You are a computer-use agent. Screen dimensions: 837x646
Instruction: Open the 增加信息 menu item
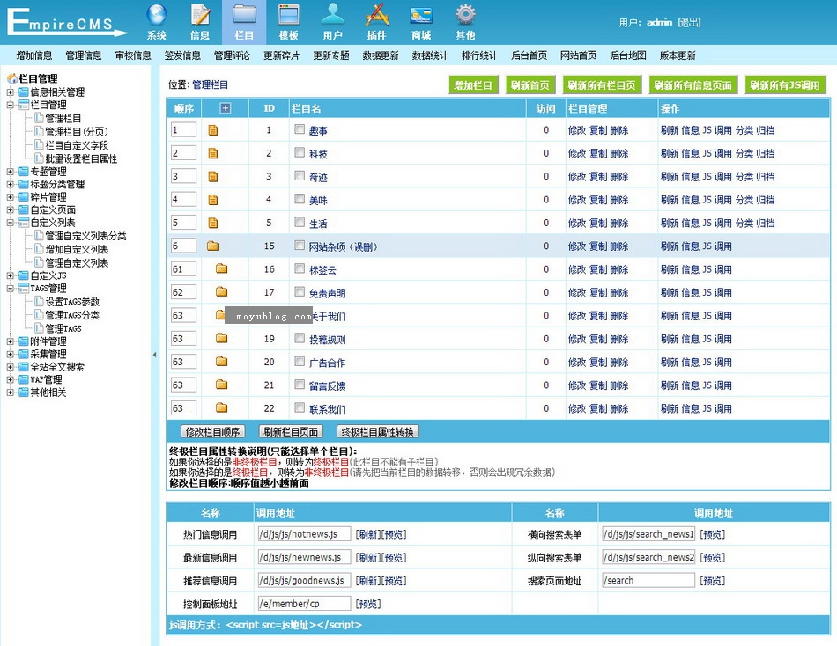34,55
